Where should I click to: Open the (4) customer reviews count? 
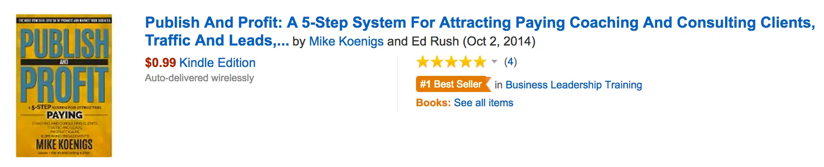coord(510,62)
